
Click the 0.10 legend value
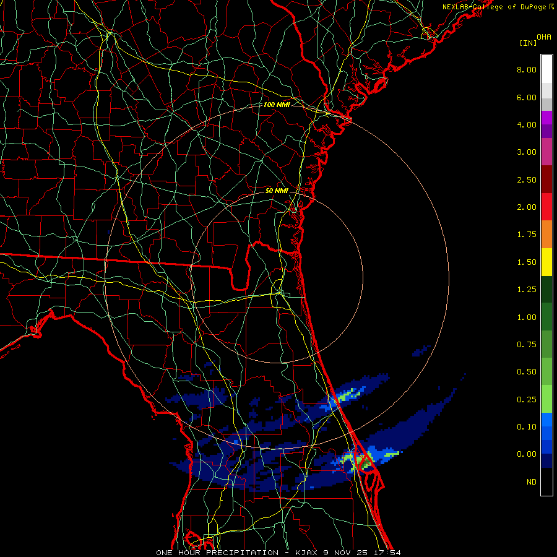click(527, 427)
